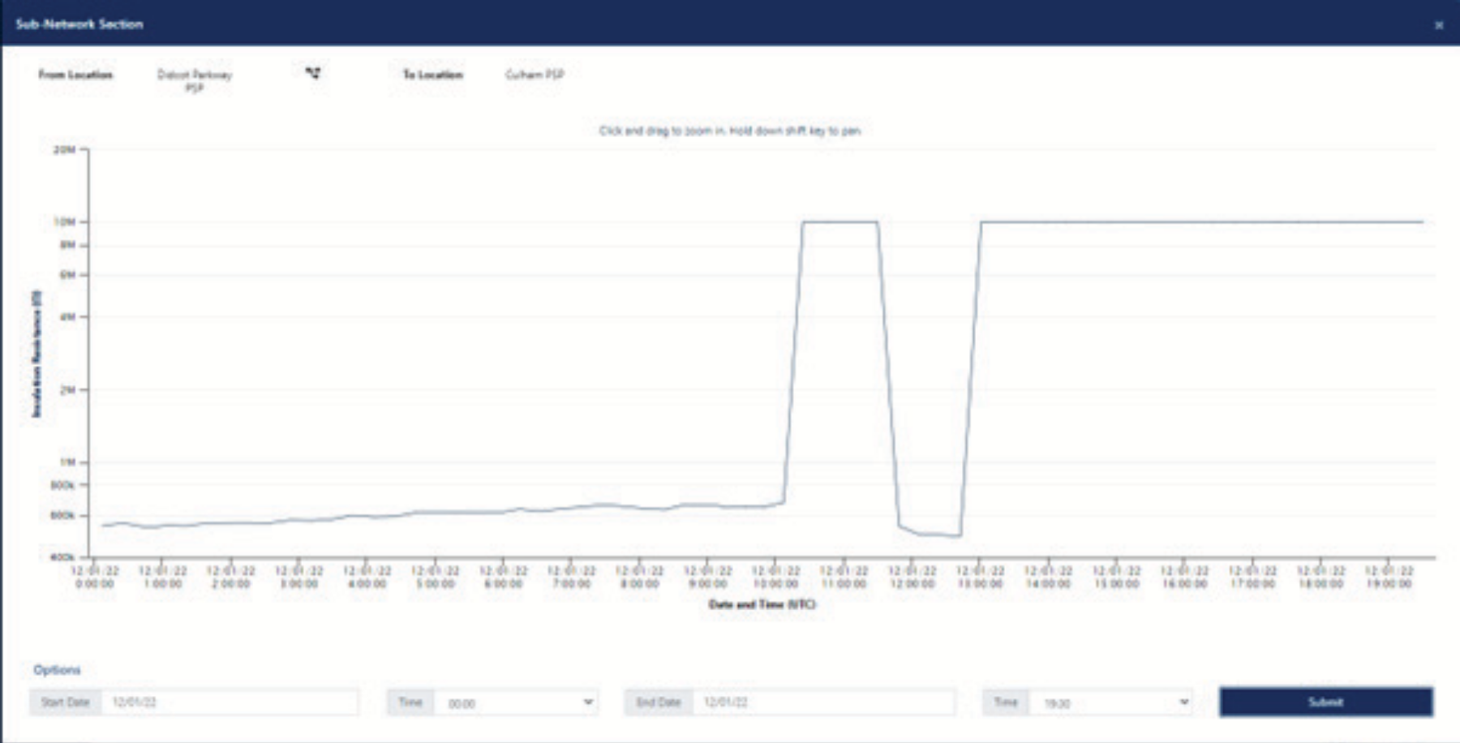Click the 13:00:00 tick label on time axis
The height and width of the screenshot is (743, 1460).
pyautogui.click(x=980, y=578)
